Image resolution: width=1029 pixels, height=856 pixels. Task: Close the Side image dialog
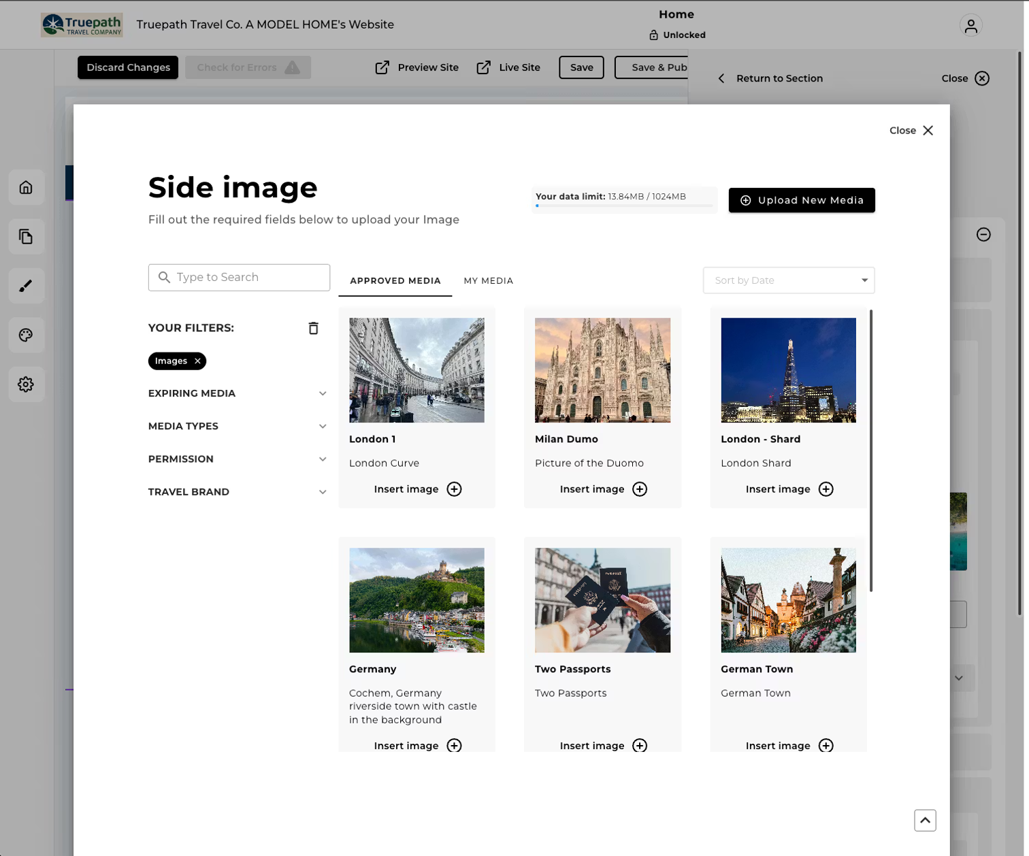click(x=911, y=131)
